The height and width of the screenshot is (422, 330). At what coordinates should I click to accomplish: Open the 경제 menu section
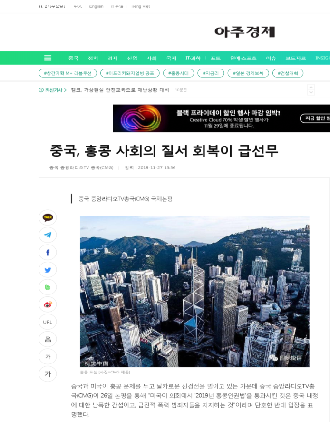tap(113, 58)
